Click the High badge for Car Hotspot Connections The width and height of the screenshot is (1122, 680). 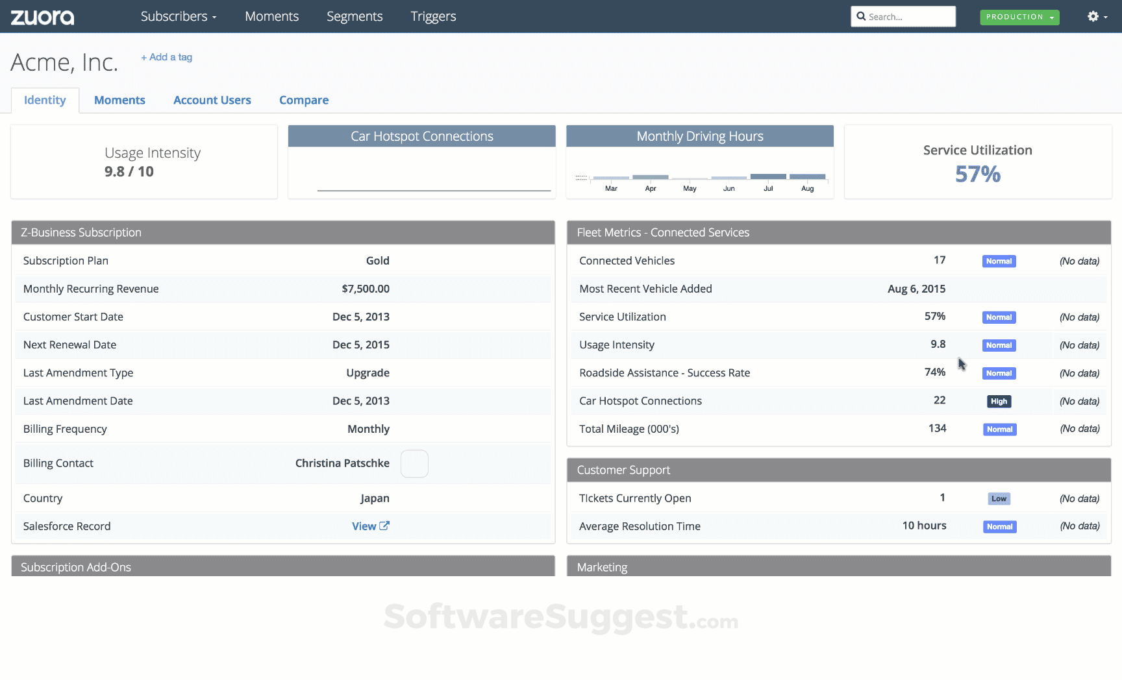(x=999, y=402)
